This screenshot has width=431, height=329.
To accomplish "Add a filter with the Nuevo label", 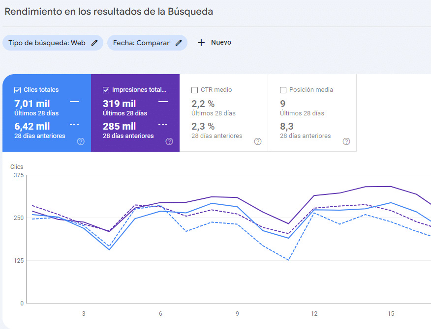I will (221, 43).
